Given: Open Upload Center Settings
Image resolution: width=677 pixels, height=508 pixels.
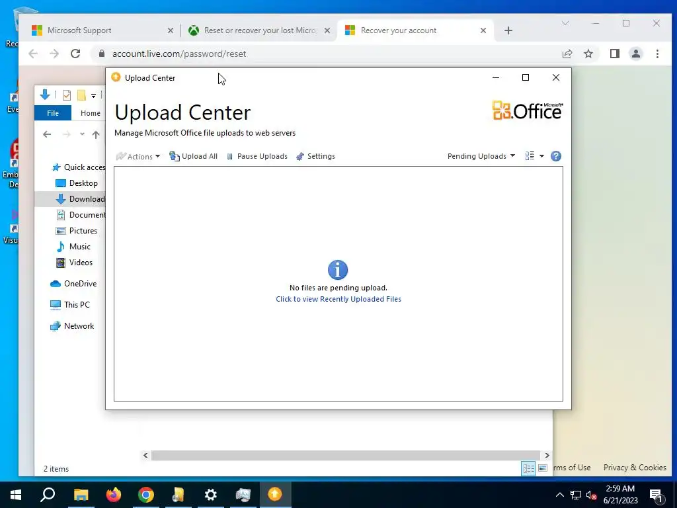Looking at the screenshot, I should click(x=315, y=156).
